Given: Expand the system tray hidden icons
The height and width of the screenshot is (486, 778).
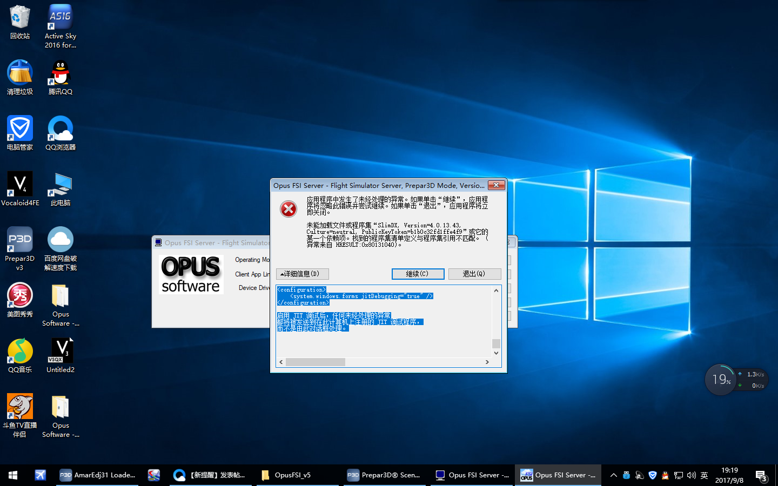Looking at the screenshot, I should point(613,475).
